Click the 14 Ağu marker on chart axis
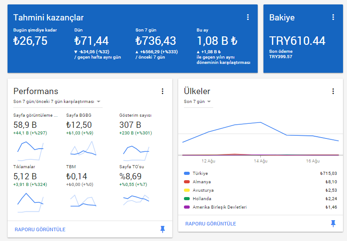 coord(260,161)
